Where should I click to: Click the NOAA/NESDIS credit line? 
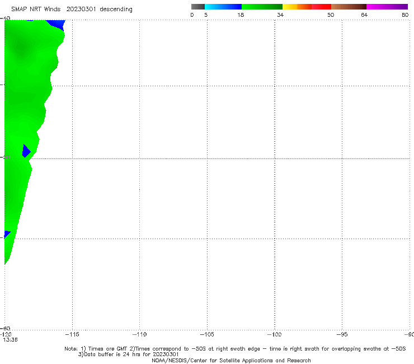(231, 361)
